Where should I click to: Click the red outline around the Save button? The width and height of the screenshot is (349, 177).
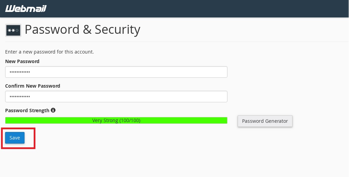(18, 129)
